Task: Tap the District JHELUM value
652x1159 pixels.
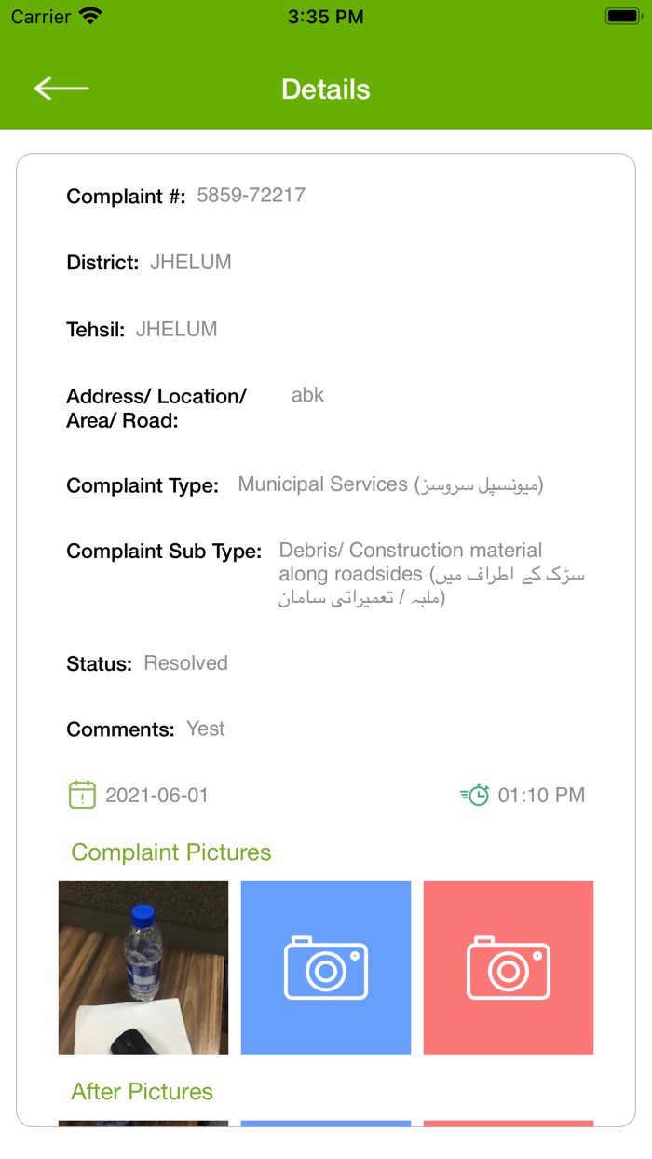Action: (191, 263)
